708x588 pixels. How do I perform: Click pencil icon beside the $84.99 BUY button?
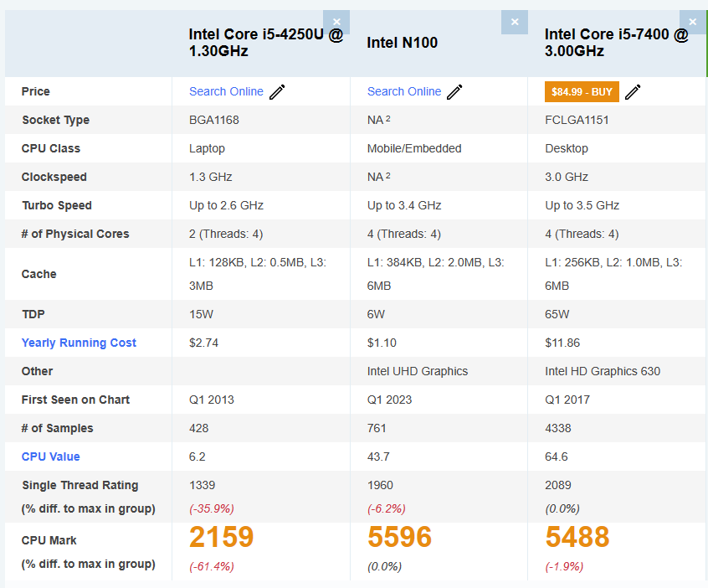[634, 92]
